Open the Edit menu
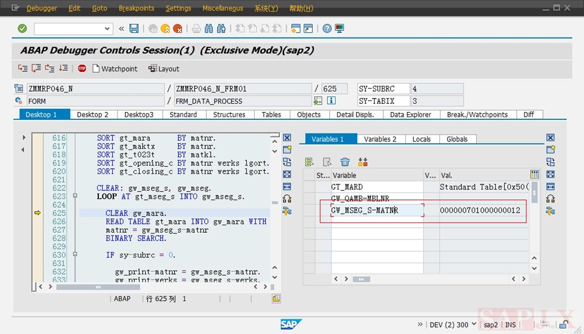 pos(75,8)
